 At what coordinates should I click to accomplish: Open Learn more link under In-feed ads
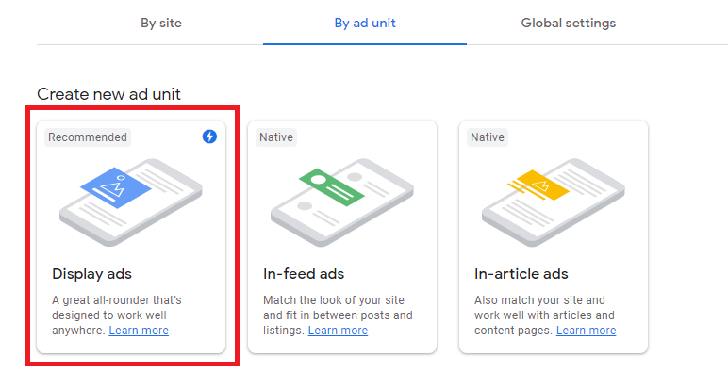coord(338,331)
